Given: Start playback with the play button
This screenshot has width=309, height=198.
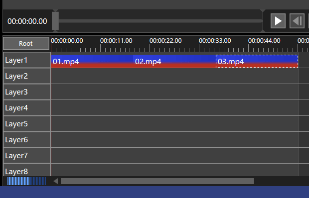Looking at the screenshot, I should (x=278, y=21).
